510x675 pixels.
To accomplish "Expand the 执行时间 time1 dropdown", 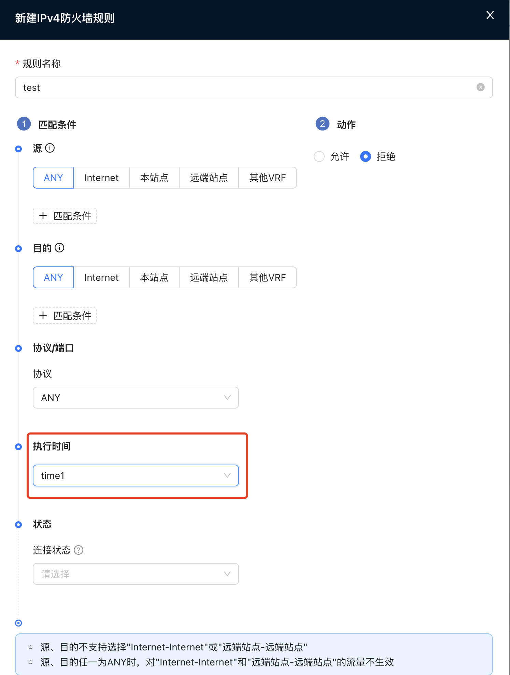I will 136,476.
